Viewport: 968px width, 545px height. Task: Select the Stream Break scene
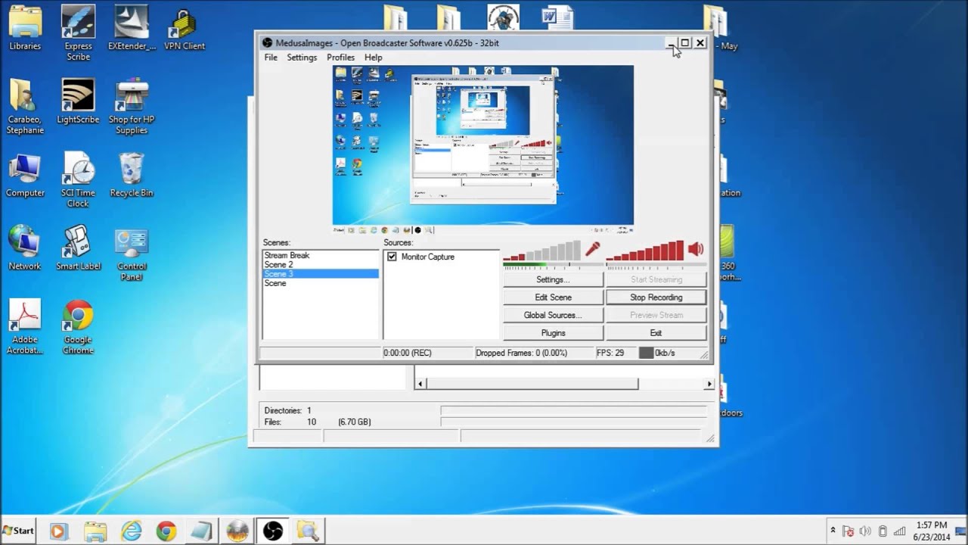[x=321, y=255]
